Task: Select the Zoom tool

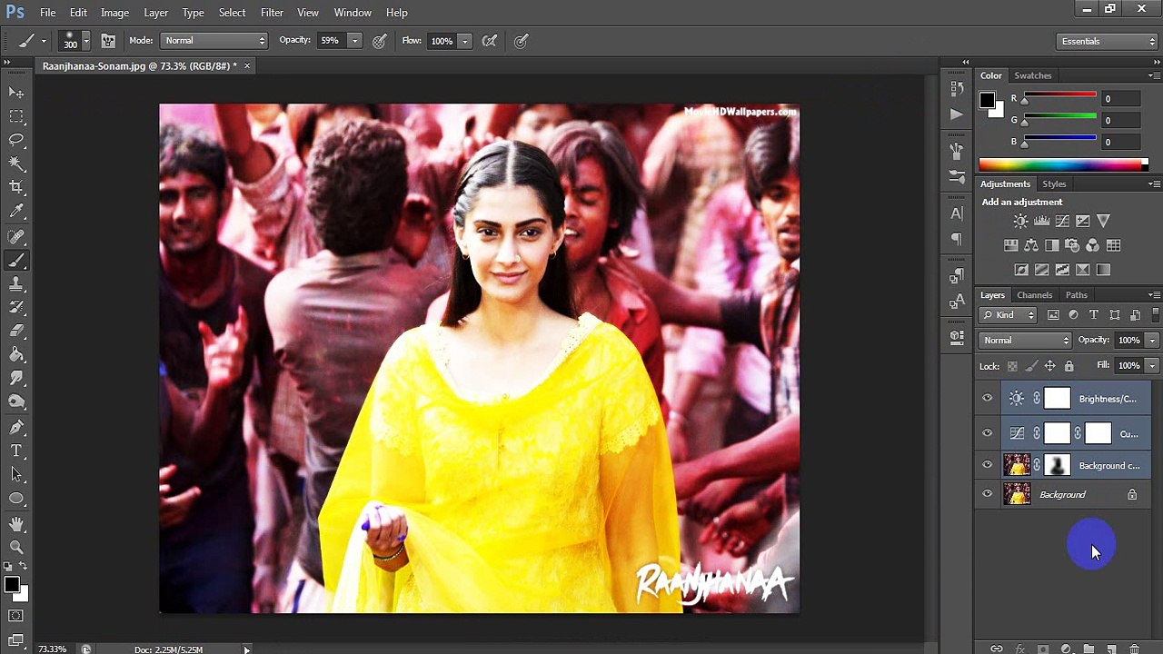Action: click(x=16, y=547)
